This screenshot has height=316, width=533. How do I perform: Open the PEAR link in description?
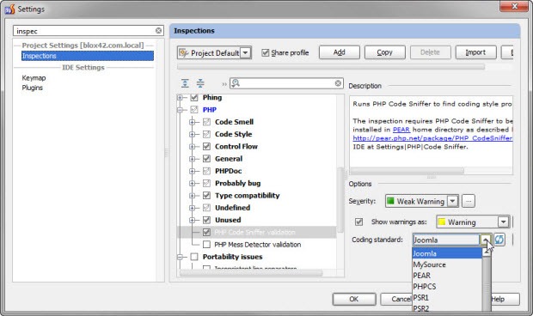tap(401, 130)
